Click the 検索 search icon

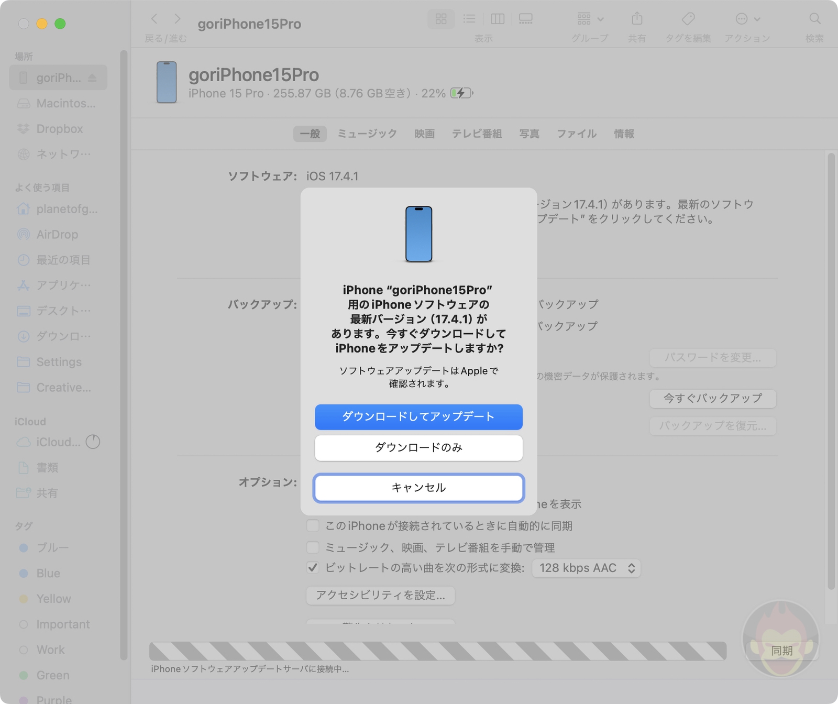814,19
